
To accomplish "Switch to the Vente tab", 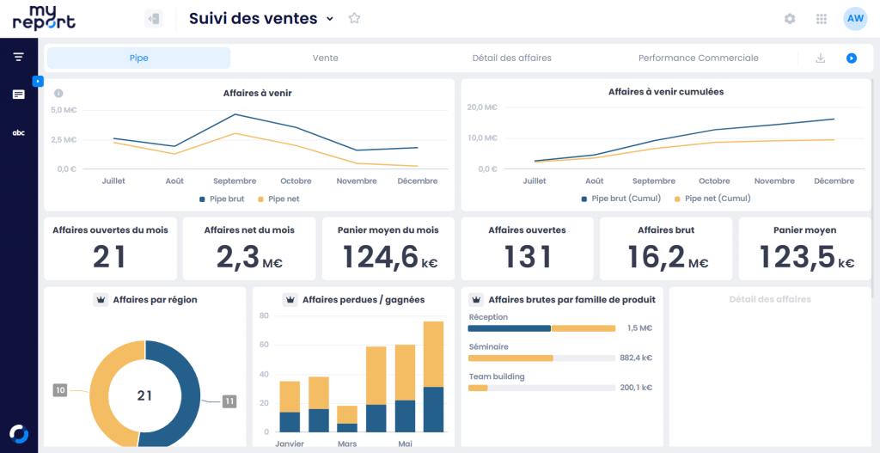I will (x=325, y=58).
